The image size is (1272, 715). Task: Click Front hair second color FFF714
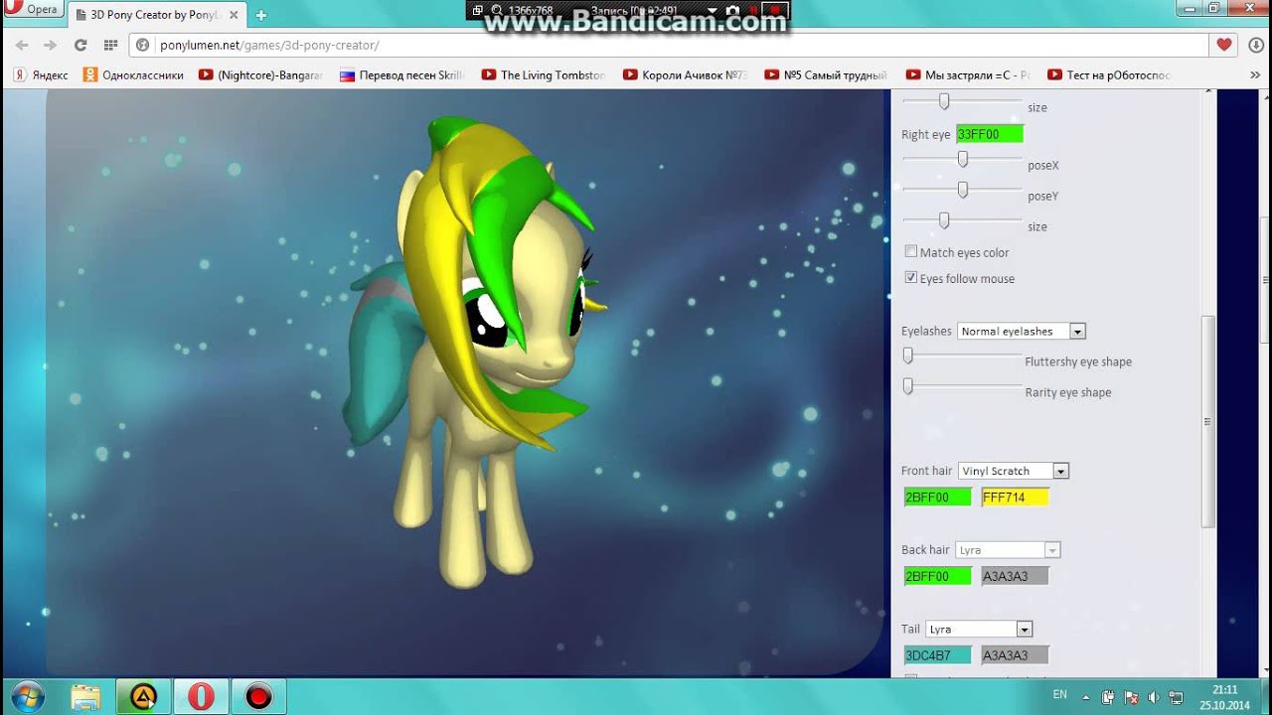(x=1015, y=498)
